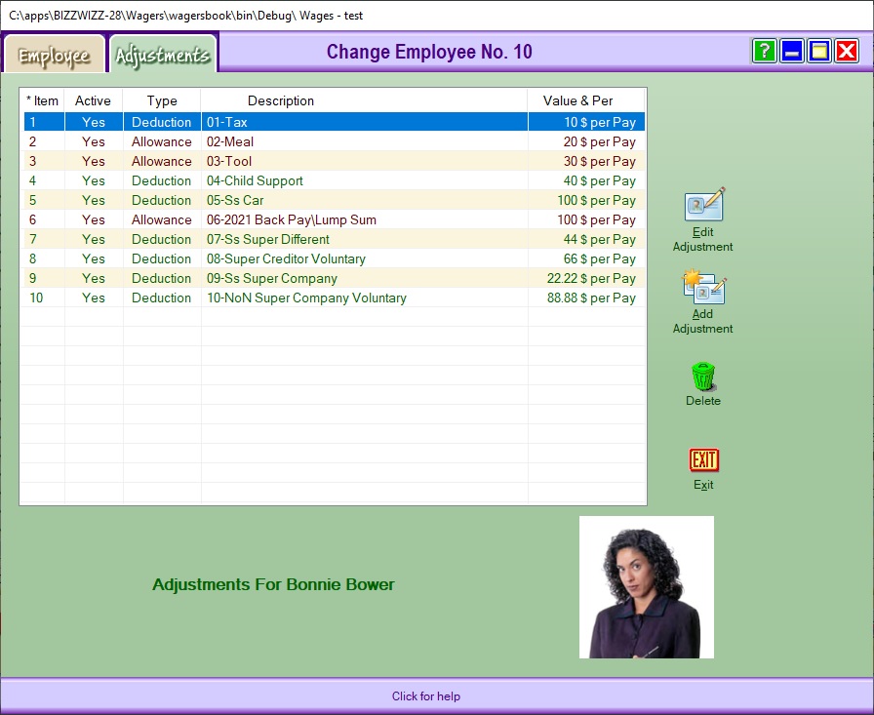
Task: Select the 05-Ss Car row
Action: coord(335,200)
